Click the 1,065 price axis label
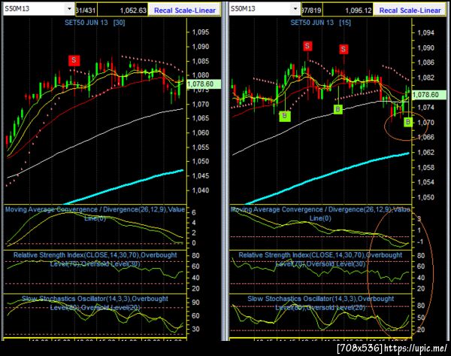 point(201,118)
